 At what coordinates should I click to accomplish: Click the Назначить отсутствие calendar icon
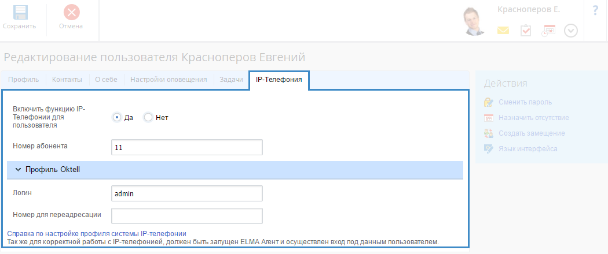489,118
